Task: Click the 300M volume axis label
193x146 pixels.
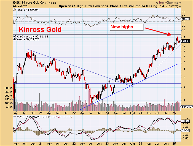Action: pos(8,88)
